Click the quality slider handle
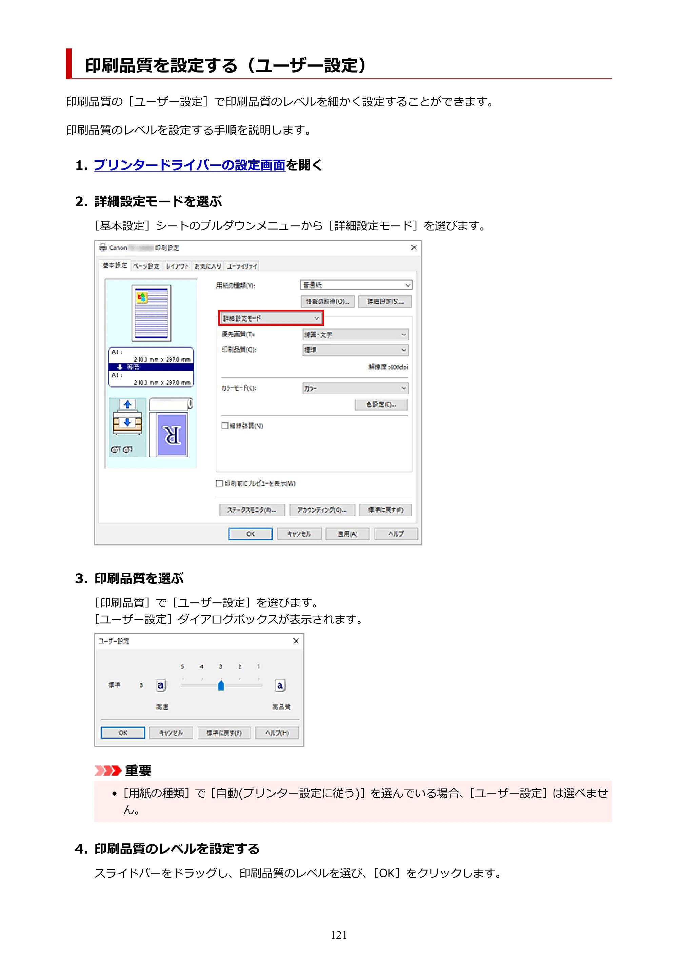678x959 pixels. [x=221, y=685]
